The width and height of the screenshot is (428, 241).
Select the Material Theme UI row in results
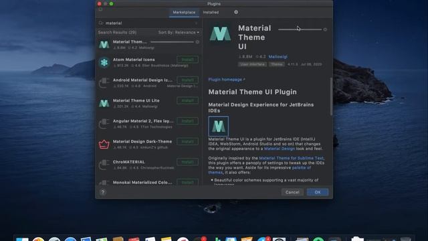coord(148,44)
